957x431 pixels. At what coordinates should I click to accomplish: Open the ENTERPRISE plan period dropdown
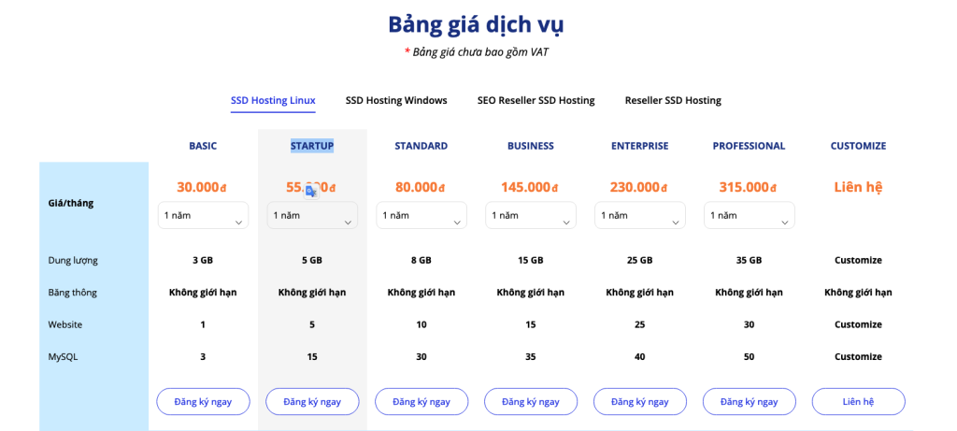pyautogui.click(x=640, y=215)
